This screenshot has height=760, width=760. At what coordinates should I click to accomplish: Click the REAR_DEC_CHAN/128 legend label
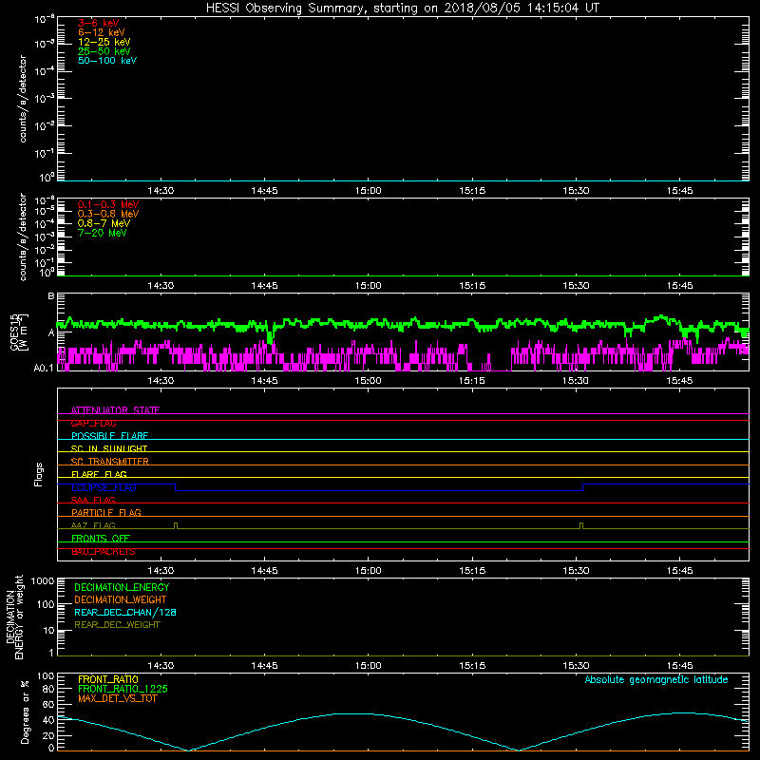[125, 612]
